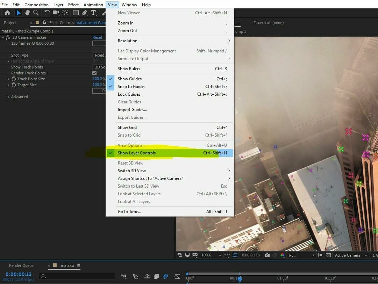
Task: Click the Home icon in the toolbar
Action: click(7, 13)
